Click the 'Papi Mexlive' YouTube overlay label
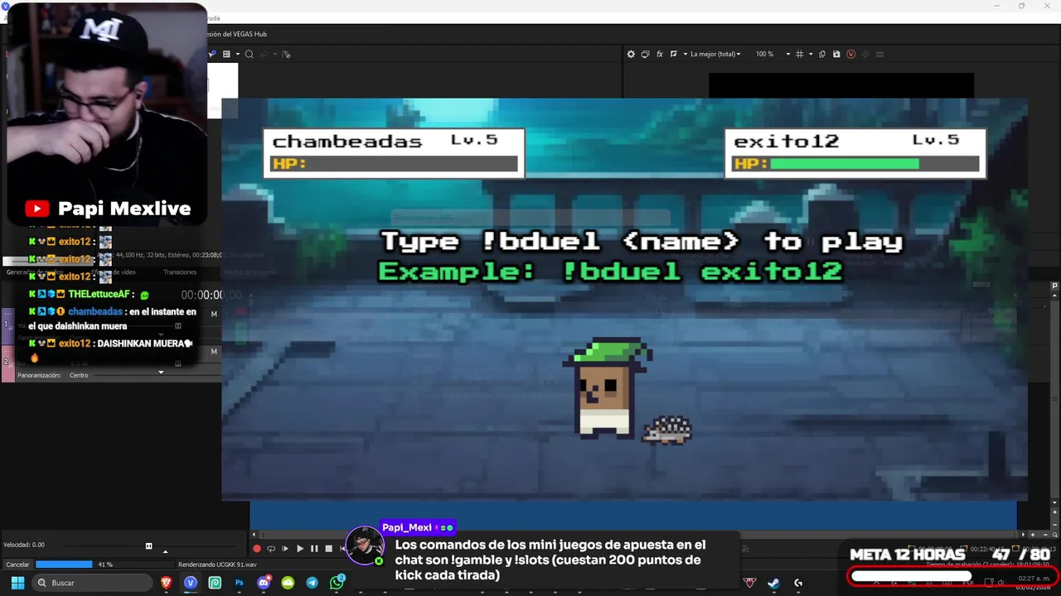 [109, 209]
